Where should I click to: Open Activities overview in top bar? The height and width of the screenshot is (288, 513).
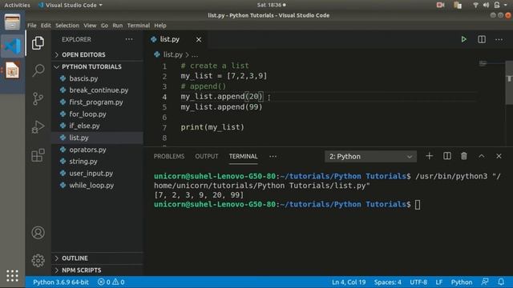tap(17, 5)
